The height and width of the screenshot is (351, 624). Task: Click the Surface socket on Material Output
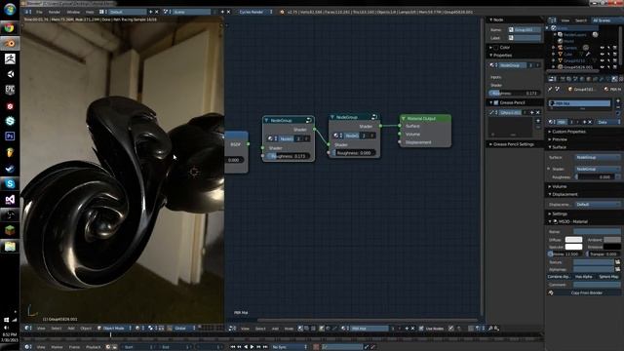pos(400,126)
